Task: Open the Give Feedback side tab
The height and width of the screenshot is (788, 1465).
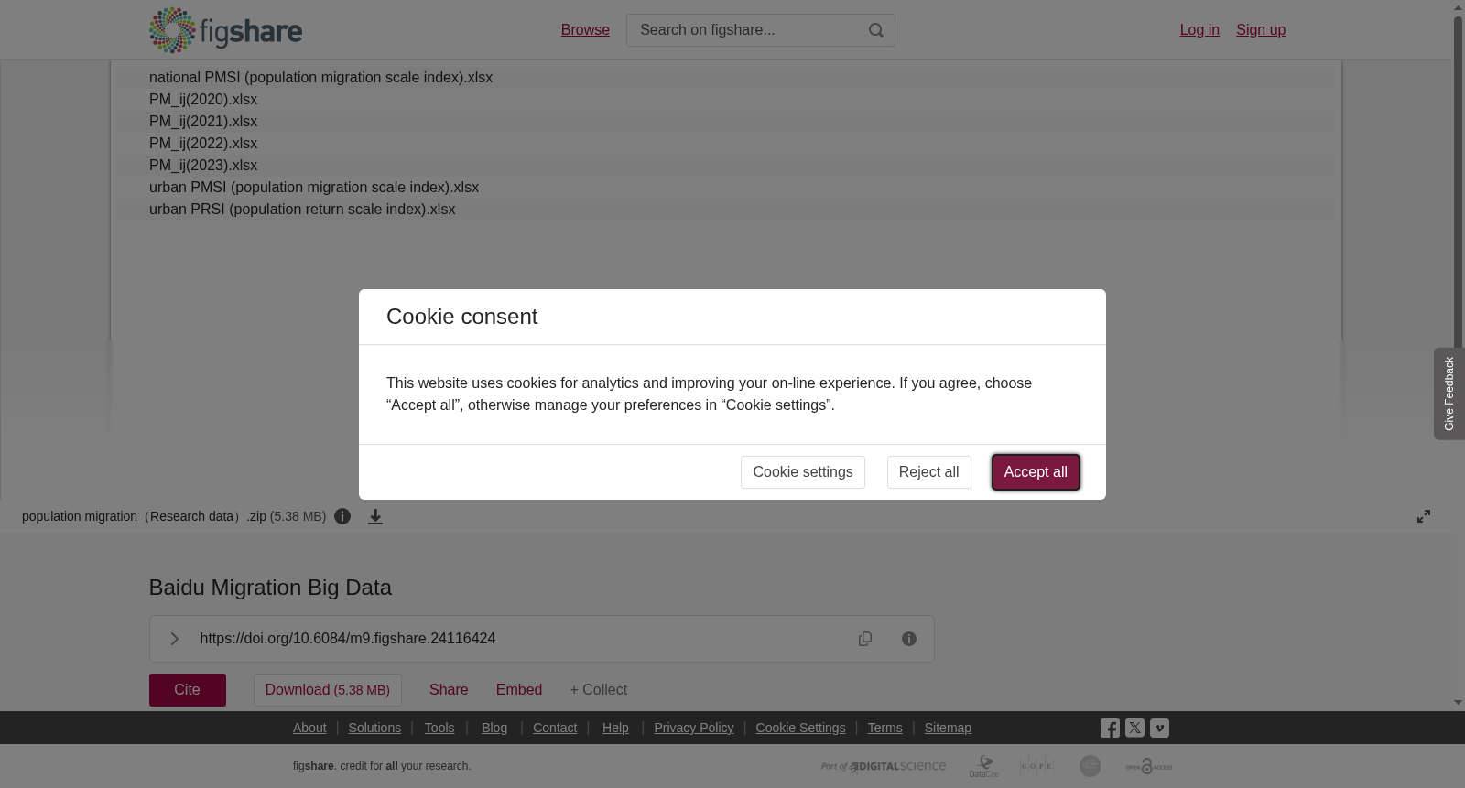Action: 1449,394
